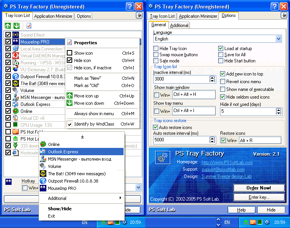Click the pin icon in left window
Screen dimensions: 290x228
pyautogui.click(x=139, y=15)
